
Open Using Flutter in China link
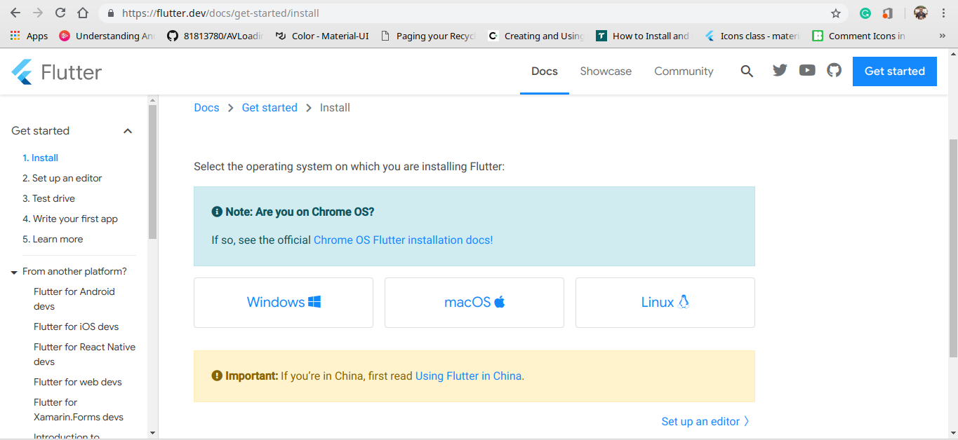pos(468,376)
